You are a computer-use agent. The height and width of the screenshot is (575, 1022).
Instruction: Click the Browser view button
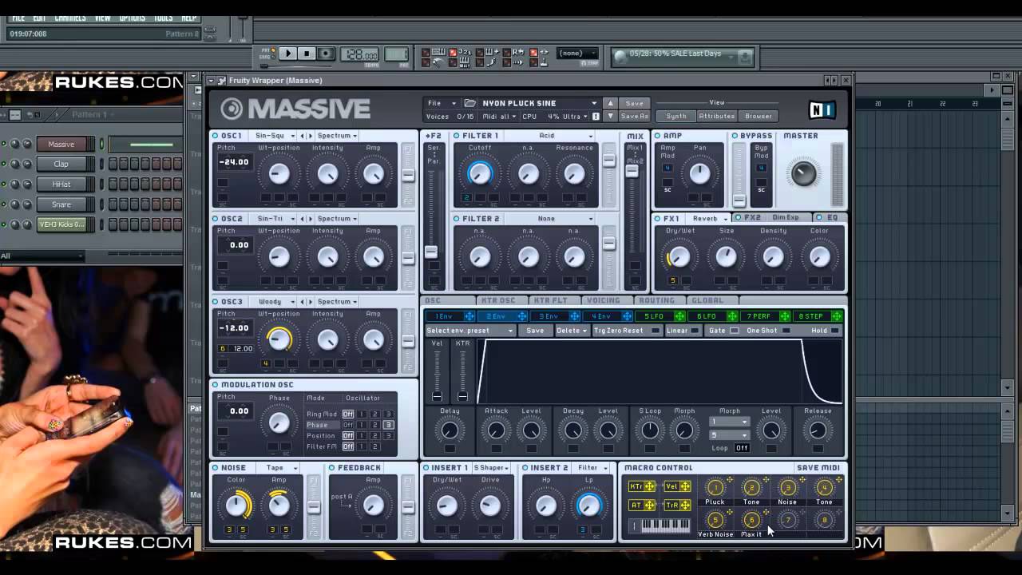(759, 116)
